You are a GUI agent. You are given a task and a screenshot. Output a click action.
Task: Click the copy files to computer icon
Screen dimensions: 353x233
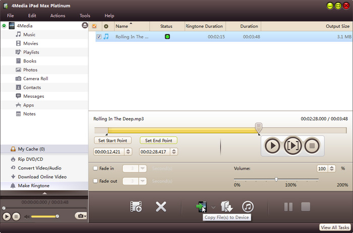[226, 206]
